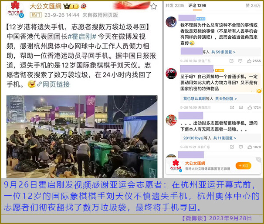Click the orange +关注 follow button
The image size is (264, 224).
[x=243, y=166]
